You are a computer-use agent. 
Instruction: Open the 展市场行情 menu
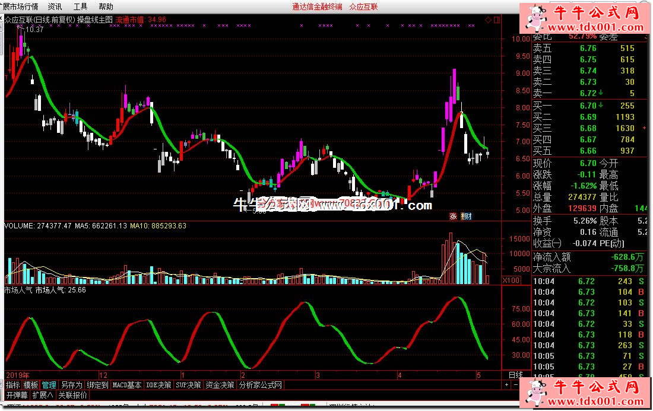[20, 7]
